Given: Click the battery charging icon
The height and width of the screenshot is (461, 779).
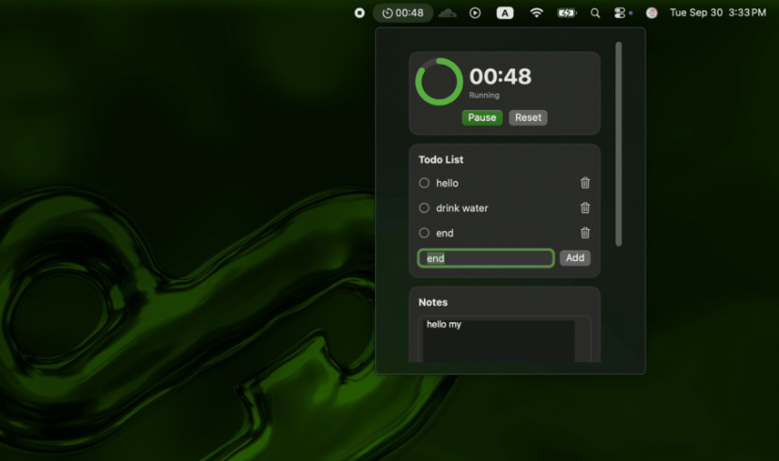Looking at the screenshot, I should click(x=567, y=13).
